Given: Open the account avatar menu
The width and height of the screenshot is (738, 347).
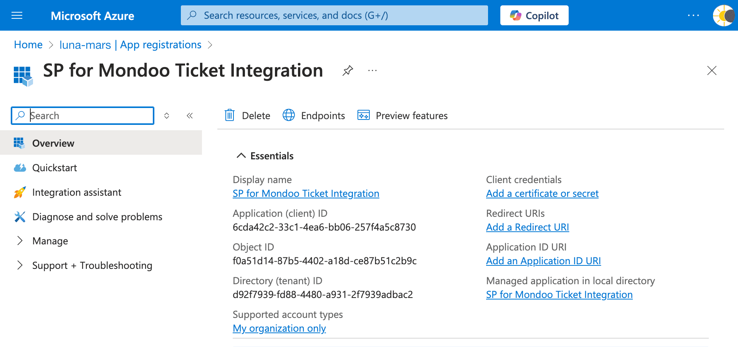Looking at the screenshot, I should [x=723, y=15].
